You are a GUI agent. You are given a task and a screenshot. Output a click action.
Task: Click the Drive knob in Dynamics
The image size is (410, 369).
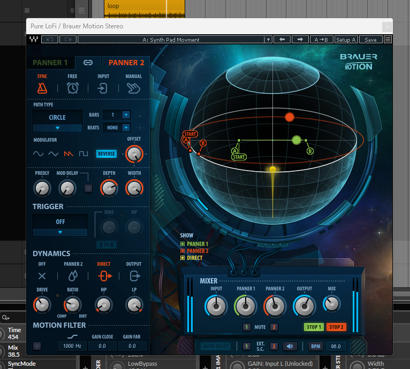point(42,305)
